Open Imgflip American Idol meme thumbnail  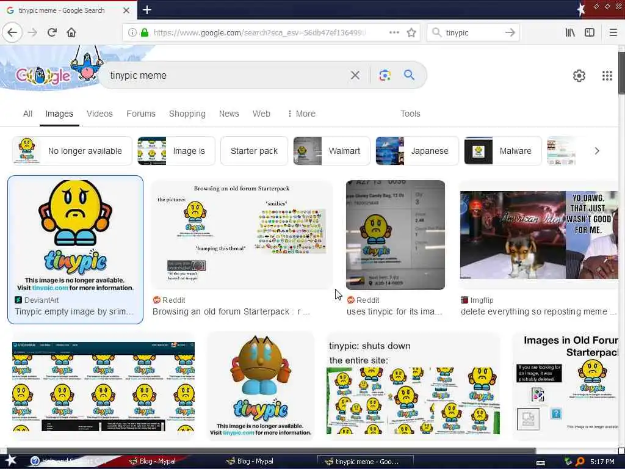[540, 235]
